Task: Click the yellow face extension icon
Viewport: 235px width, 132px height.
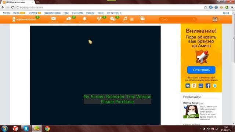Action: 221,7
